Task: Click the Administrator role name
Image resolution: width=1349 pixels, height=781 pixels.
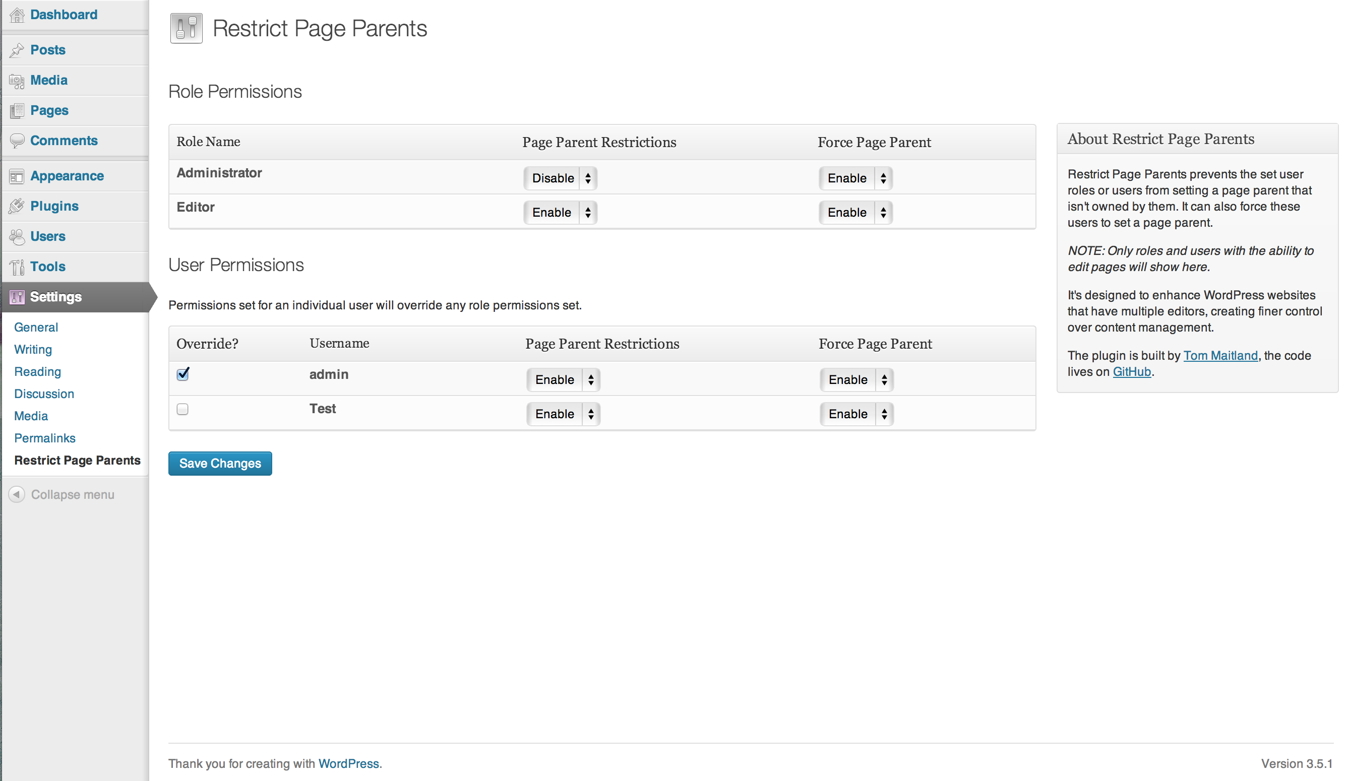Action: [x=219, y=173]
